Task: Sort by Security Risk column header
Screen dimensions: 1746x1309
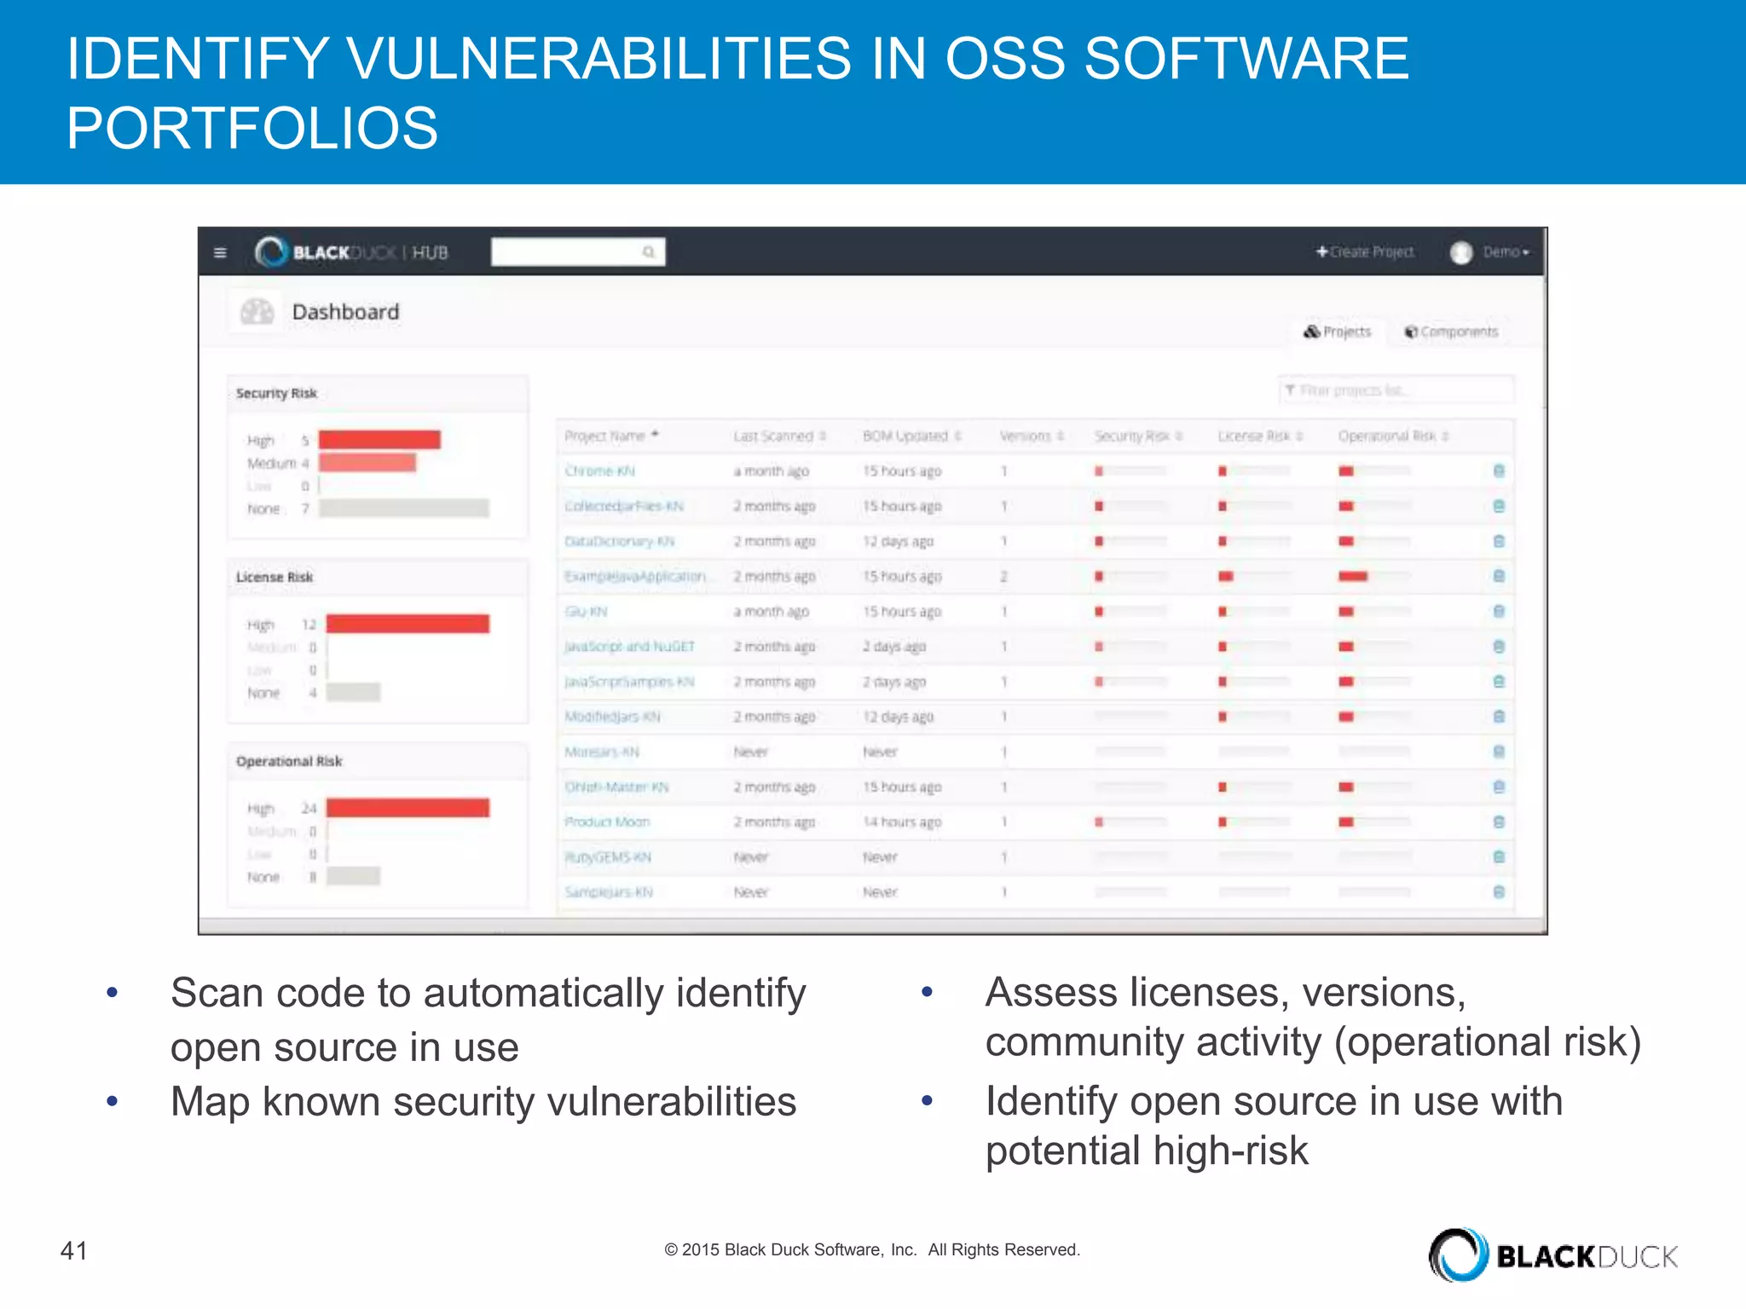Action: tap(1138, 435)
